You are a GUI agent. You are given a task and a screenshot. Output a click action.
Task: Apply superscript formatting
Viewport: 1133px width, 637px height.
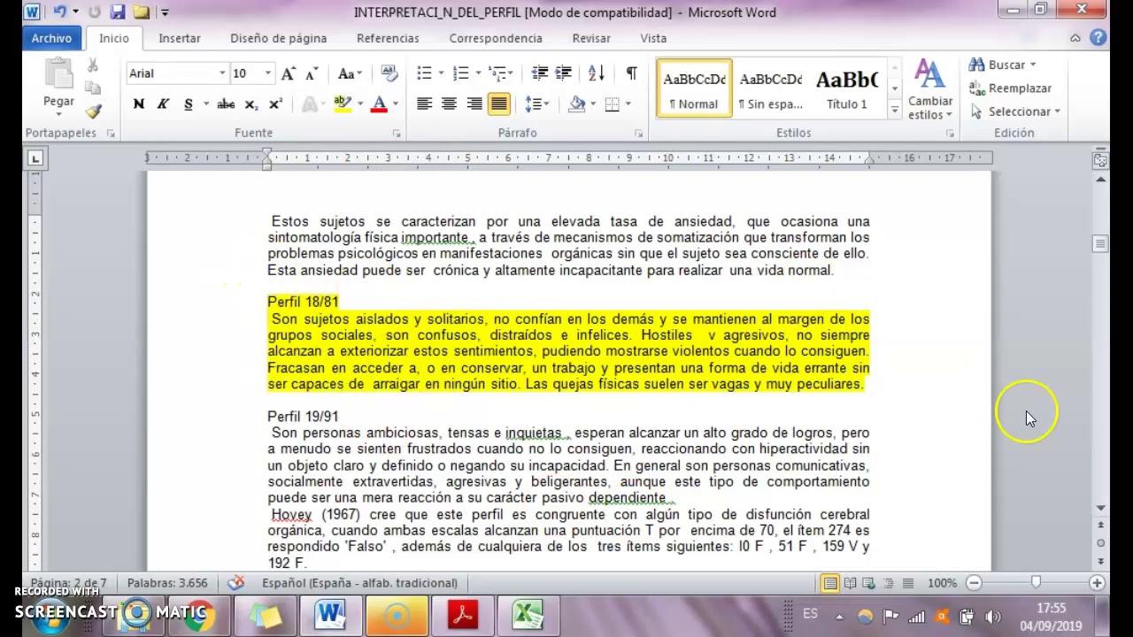275,104
